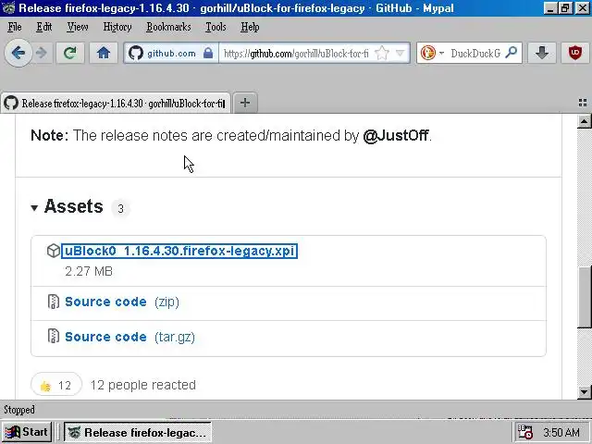This screenshot has width=592, height=444.
Task: Click the thumbs up 12 reaction button
Action: [x=56, y=385]
